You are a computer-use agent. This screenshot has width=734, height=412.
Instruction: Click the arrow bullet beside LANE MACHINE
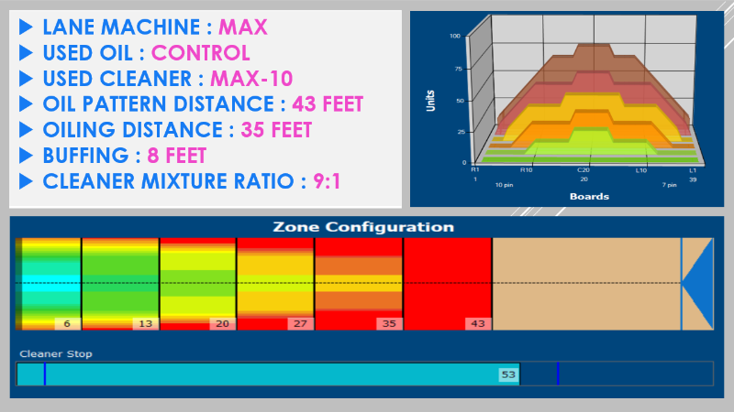27,27
